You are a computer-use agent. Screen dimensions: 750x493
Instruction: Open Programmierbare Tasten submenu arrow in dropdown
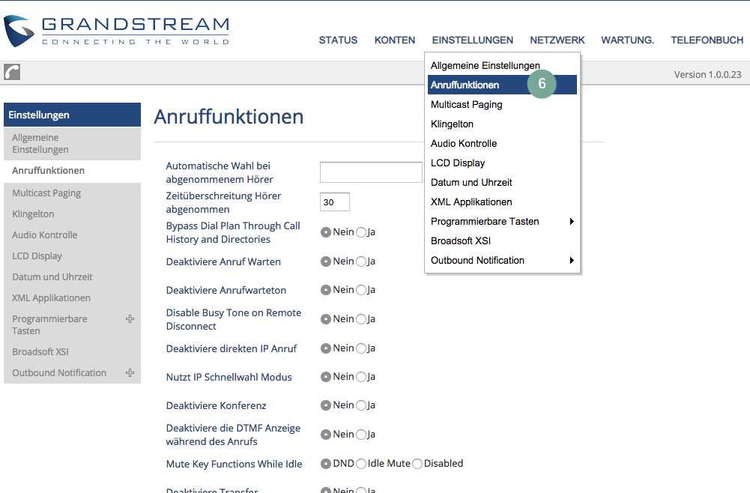(x=572, y=221)
